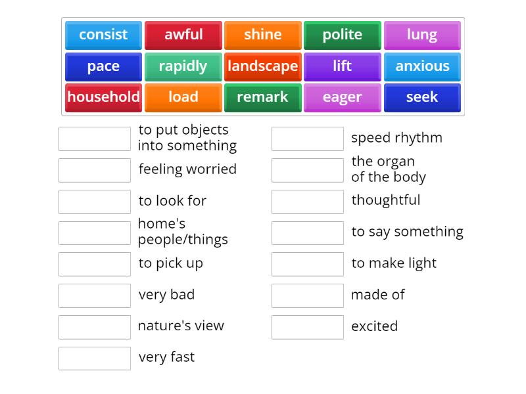526x394 pixels.
Task: Choose the word "polite"
Action: click(343, 35)
